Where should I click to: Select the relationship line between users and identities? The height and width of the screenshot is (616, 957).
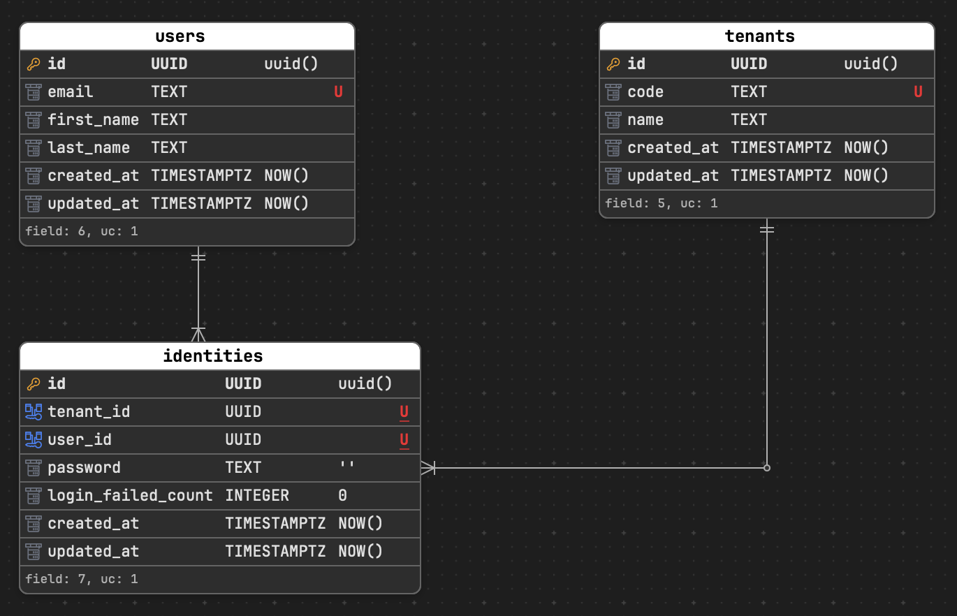[x=198, y=293]
